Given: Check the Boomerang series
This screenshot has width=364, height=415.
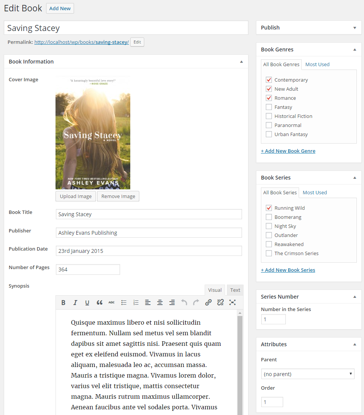Looking at the screenshot, I should point(269,217).
